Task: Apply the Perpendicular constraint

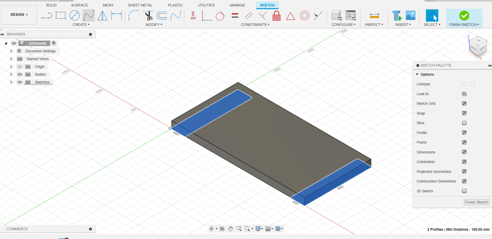Action: point(263,16)
